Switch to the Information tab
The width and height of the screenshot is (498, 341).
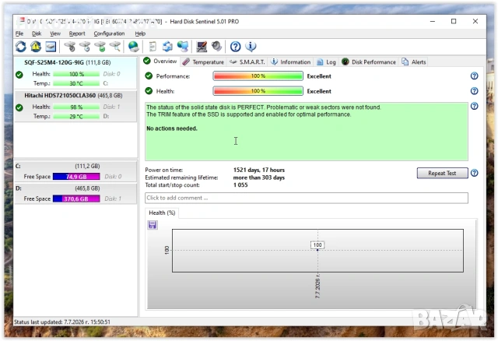click(x=290, y=62)
